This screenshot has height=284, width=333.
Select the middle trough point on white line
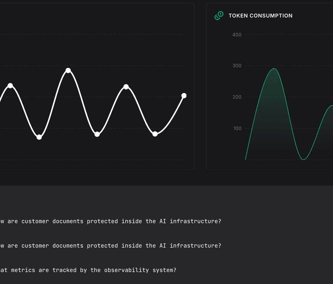(97, 134)
